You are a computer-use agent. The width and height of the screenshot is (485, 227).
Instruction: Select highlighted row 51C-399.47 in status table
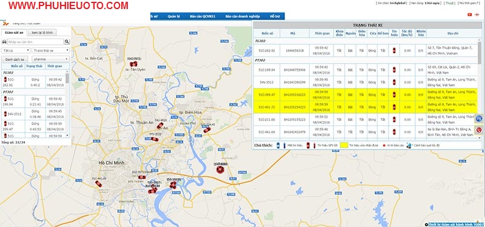[x=366, y=94]
